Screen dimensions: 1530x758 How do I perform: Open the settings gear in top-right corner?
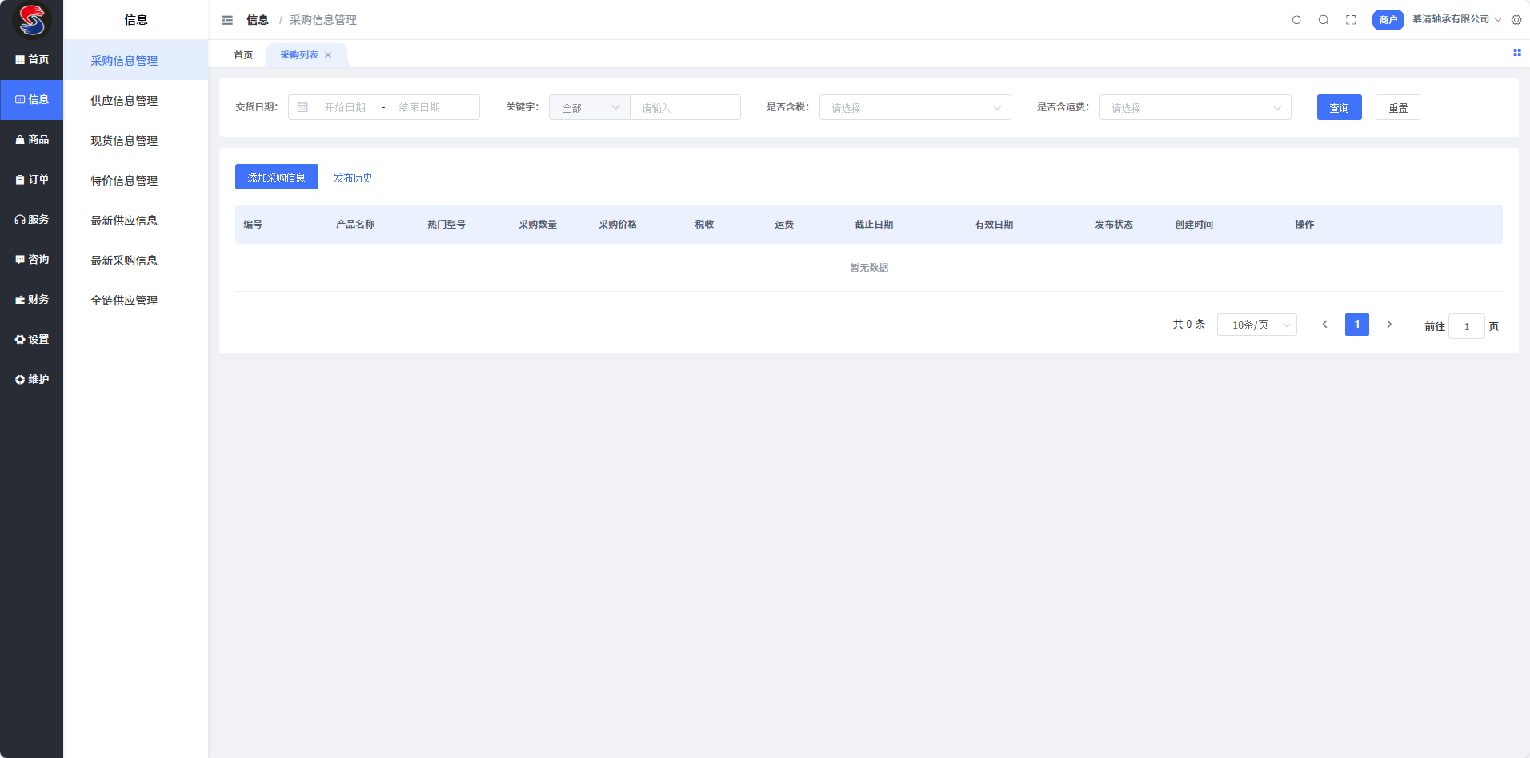click(1516, 20)
